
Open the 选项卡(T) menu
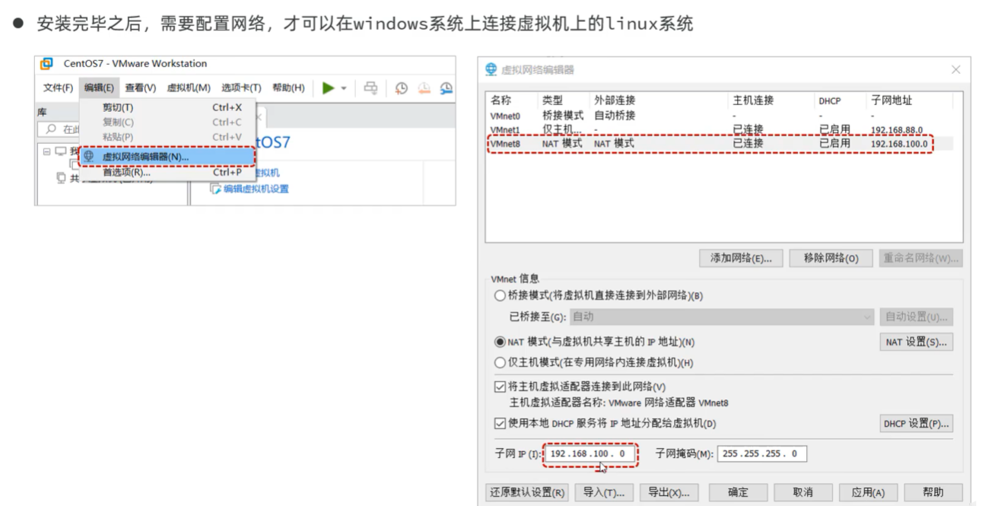tap(241, 88)
